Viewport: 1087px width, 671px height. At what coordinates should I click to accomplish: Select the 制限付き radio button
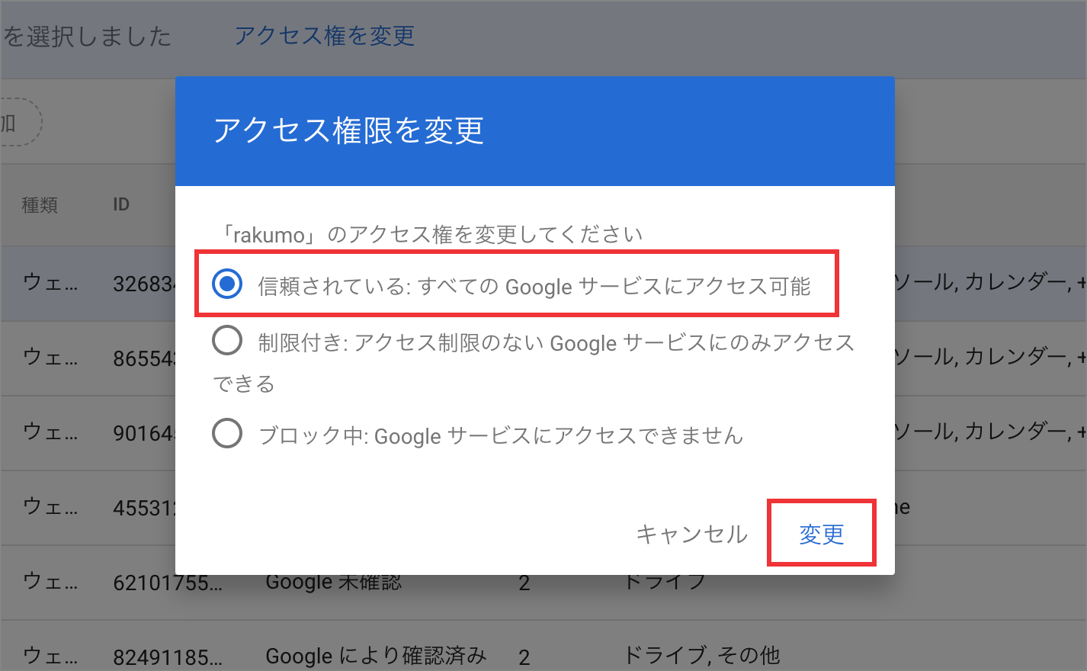pos(227,341)
